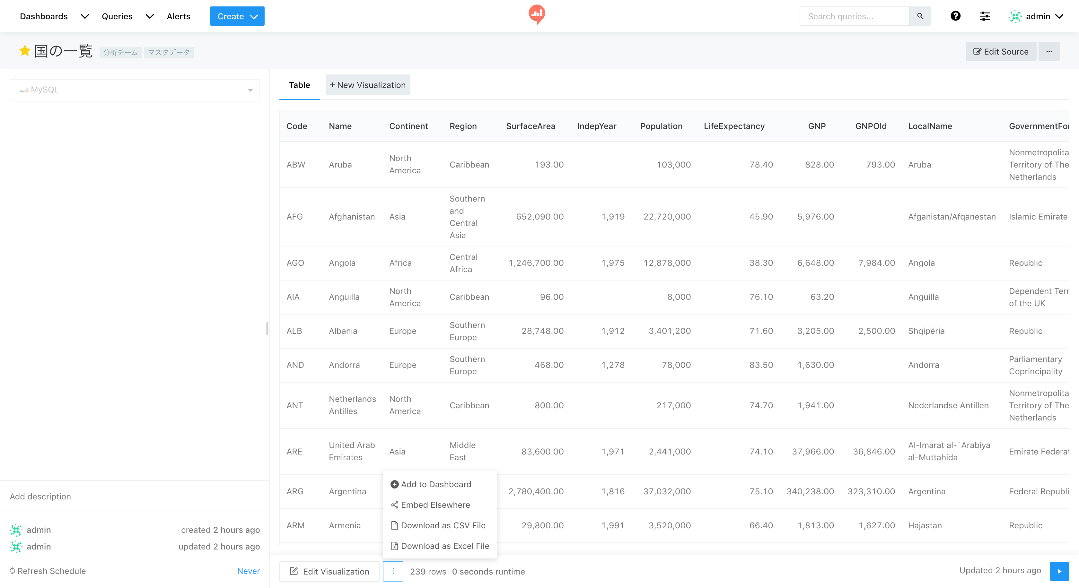Open settings via sliders icon
Image resolution: width=1079 pixels, height=588 pixels.
pos(984,16)
